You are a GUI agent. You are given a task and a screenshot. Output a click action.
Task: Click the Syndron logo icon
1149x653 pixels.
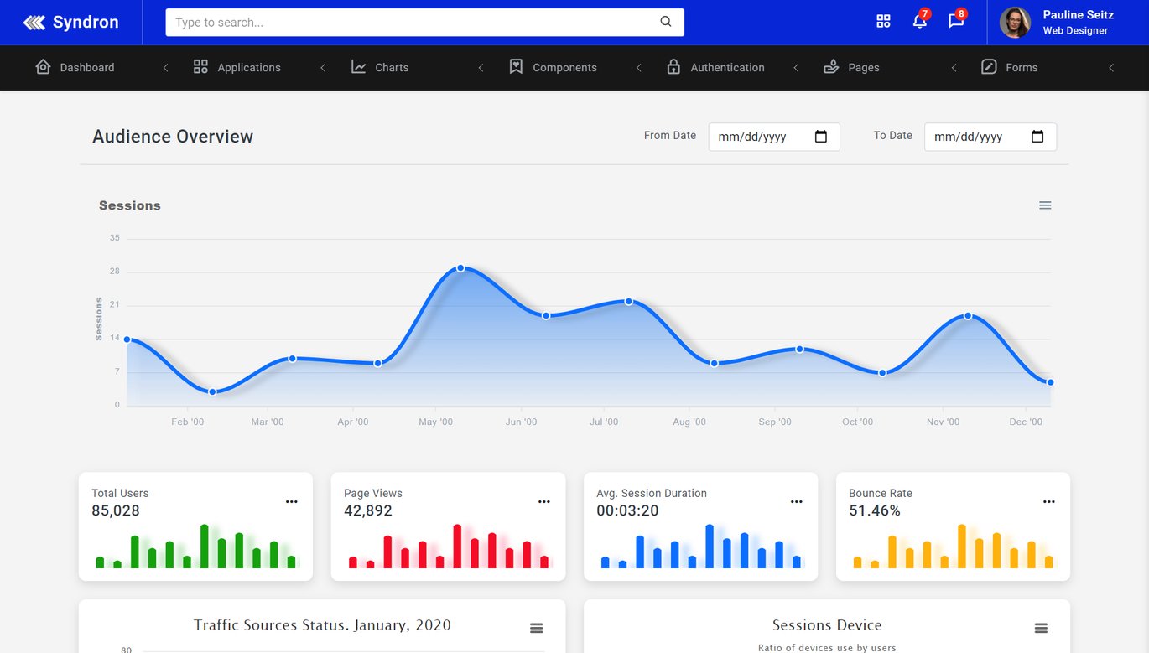click(34, 23)
